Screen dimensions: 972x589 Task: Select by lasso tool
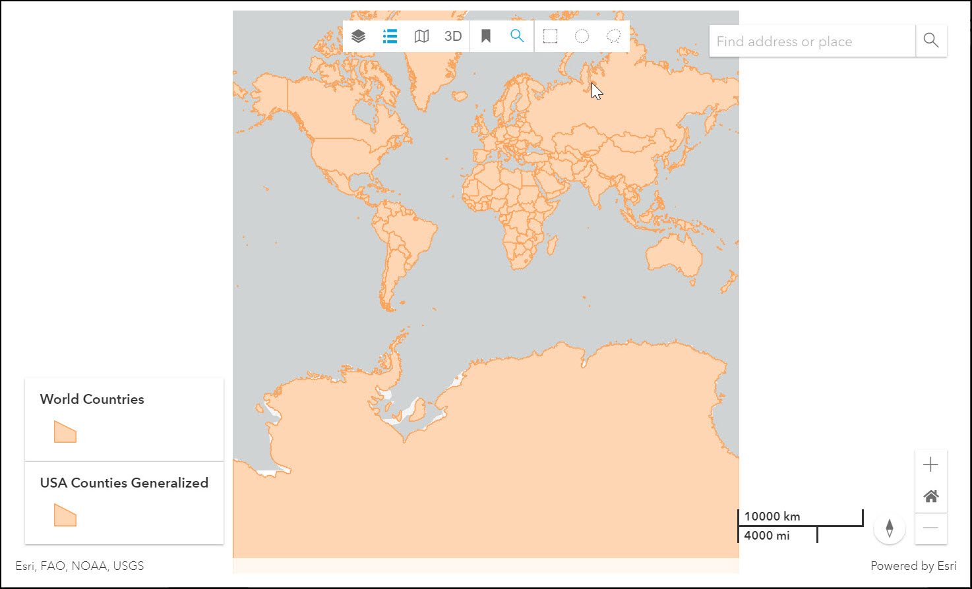pyautogui.click(x=613, y=36)
